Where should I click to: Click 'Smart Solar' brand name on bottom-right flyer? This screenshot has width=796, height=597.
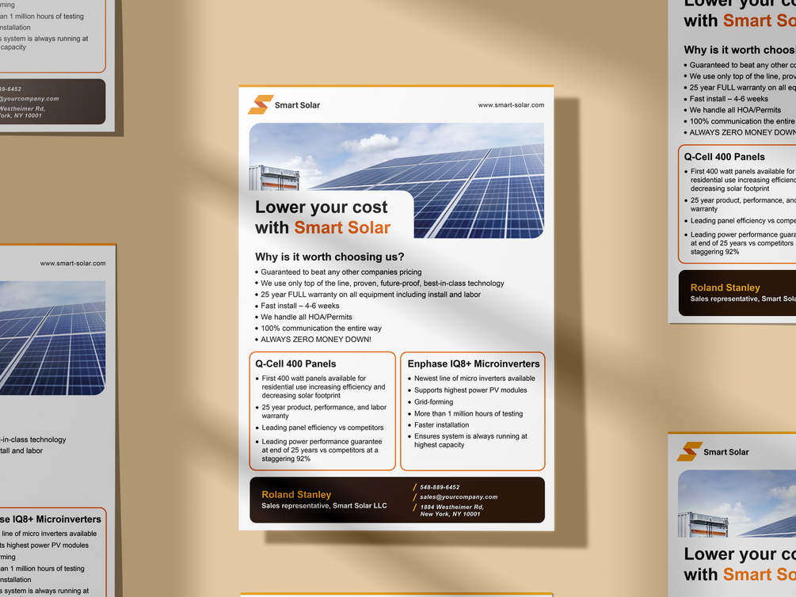pyautogui.click(x=726, y=452)
